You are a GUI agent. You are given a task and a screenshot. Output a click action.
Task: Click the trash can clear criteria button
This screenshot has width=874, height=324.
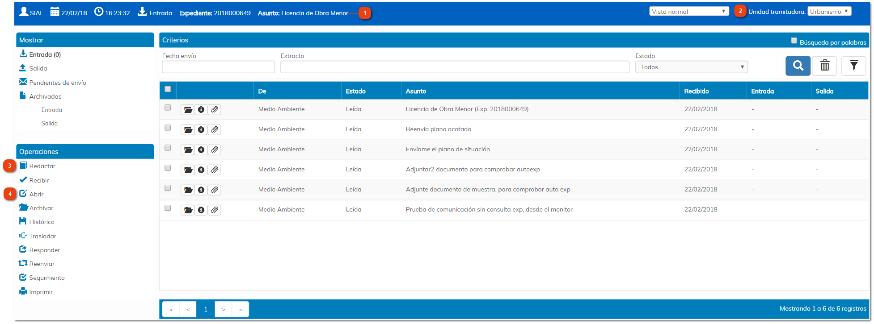[825, 66]
